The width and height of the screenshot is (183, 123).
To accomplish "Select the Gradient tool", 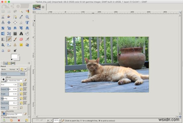I will coord(3,39).
